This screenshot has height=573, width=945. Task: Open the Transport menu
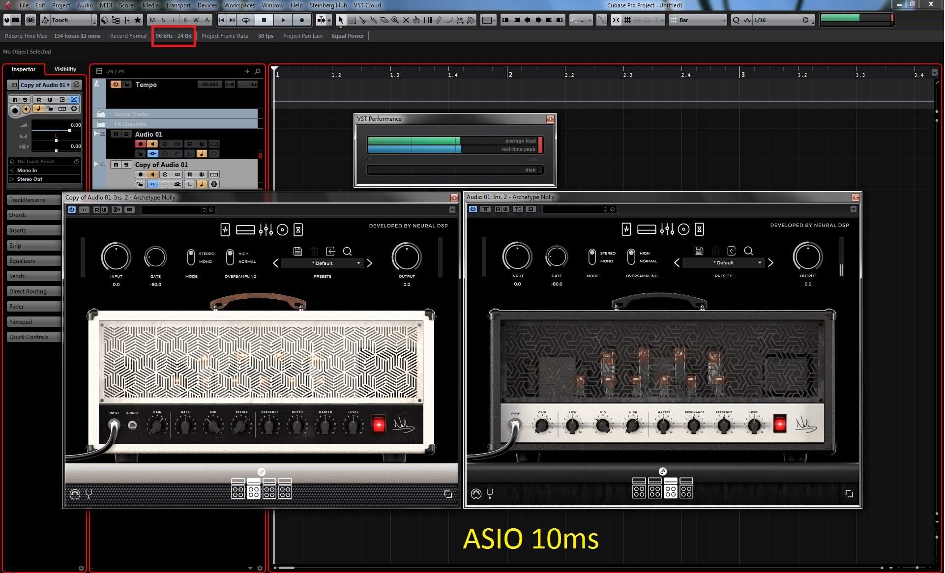[x=178, y=5]
